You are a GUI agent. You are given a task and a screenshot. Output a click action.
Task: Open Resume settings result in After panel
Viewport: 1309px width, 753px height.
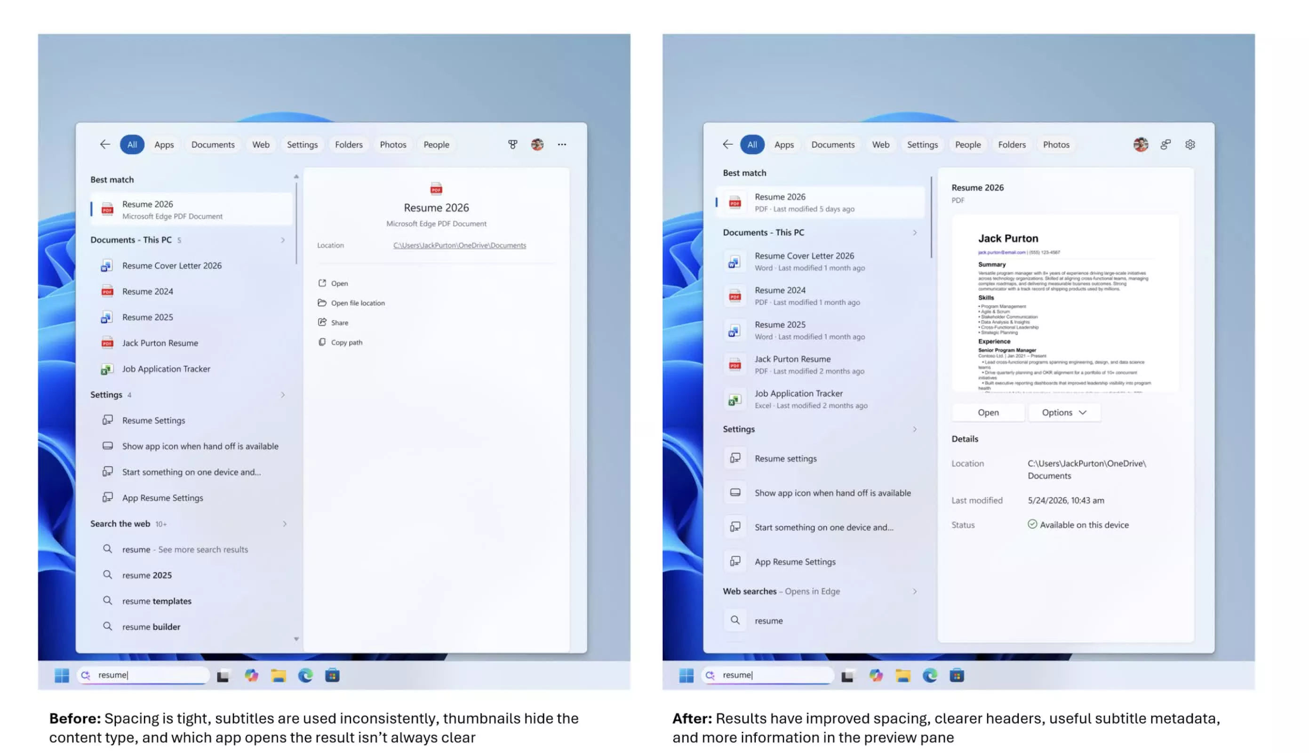click(x=821, y=458)
